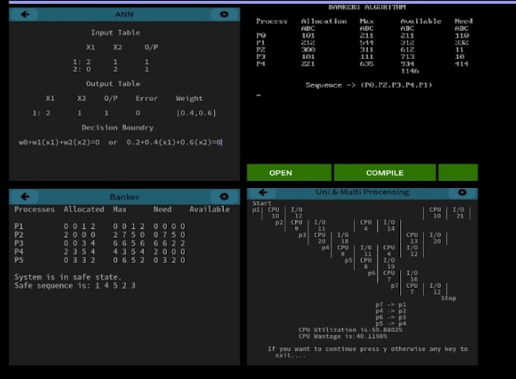This screenshot has width=516, height=379.
Task: Open settings gear in Uni & Multi Processing
Action: pos(462,193)
